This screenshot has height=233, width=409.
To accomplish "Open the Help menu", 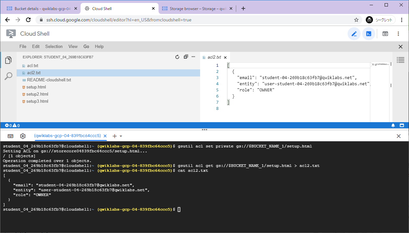I will click(99, 46).
